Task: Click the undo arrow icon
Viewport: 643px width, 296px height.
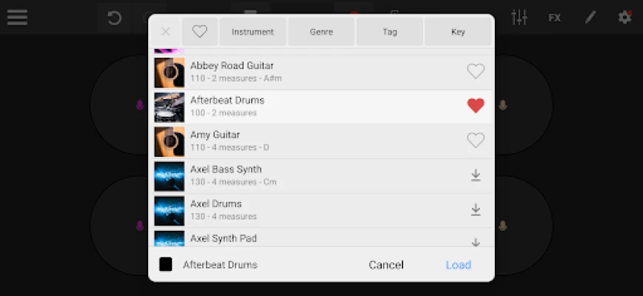Action: pos(114,17)
